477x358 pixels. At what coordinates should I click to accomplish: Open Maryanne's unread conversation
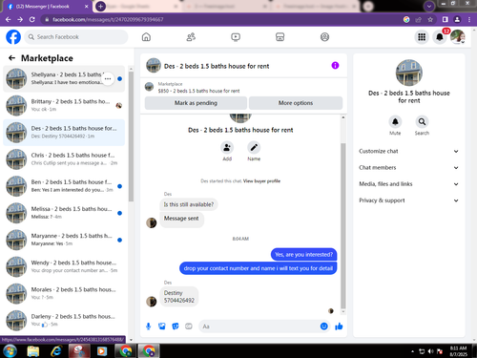click(x=64, y=240)
